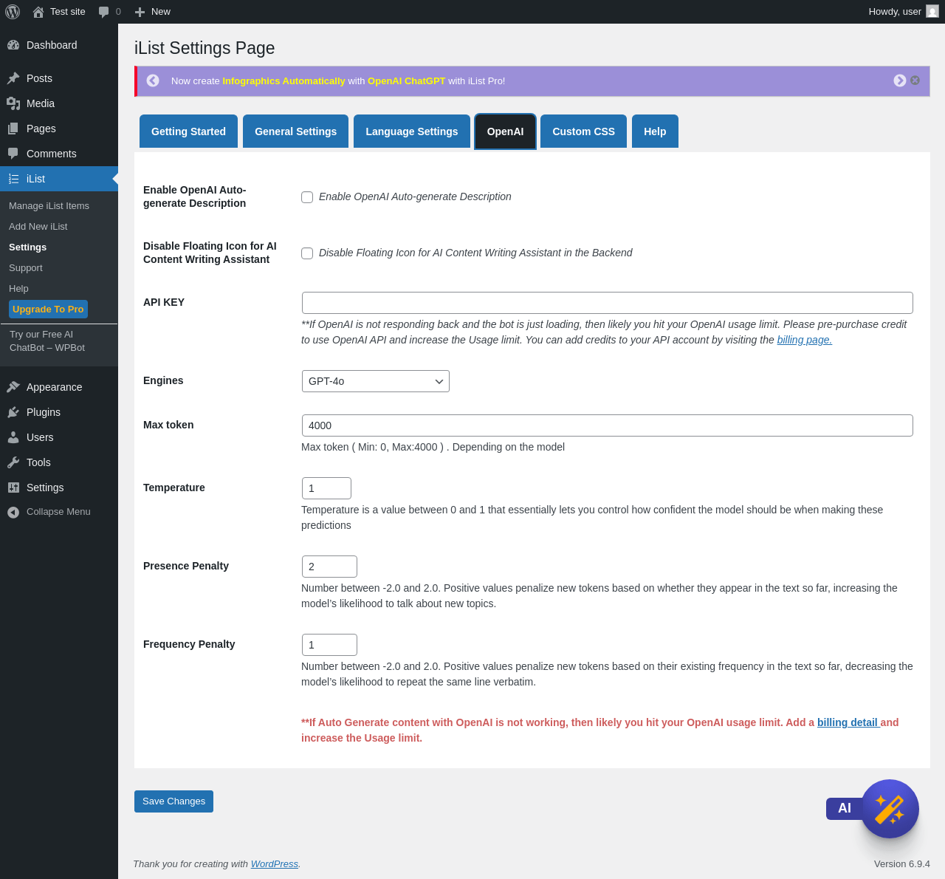Click the Upgrade To Pro button
Image resolution: width=945 pixels, height=879 pixels.
pos(48,309)
